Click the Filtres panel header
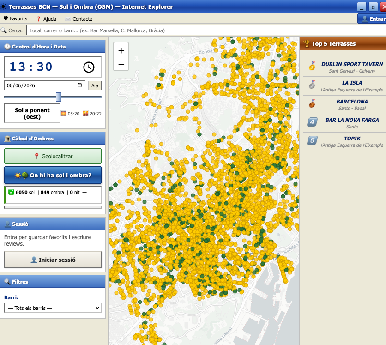The width and height of the screenshot is (386, 345). (53, 281)
